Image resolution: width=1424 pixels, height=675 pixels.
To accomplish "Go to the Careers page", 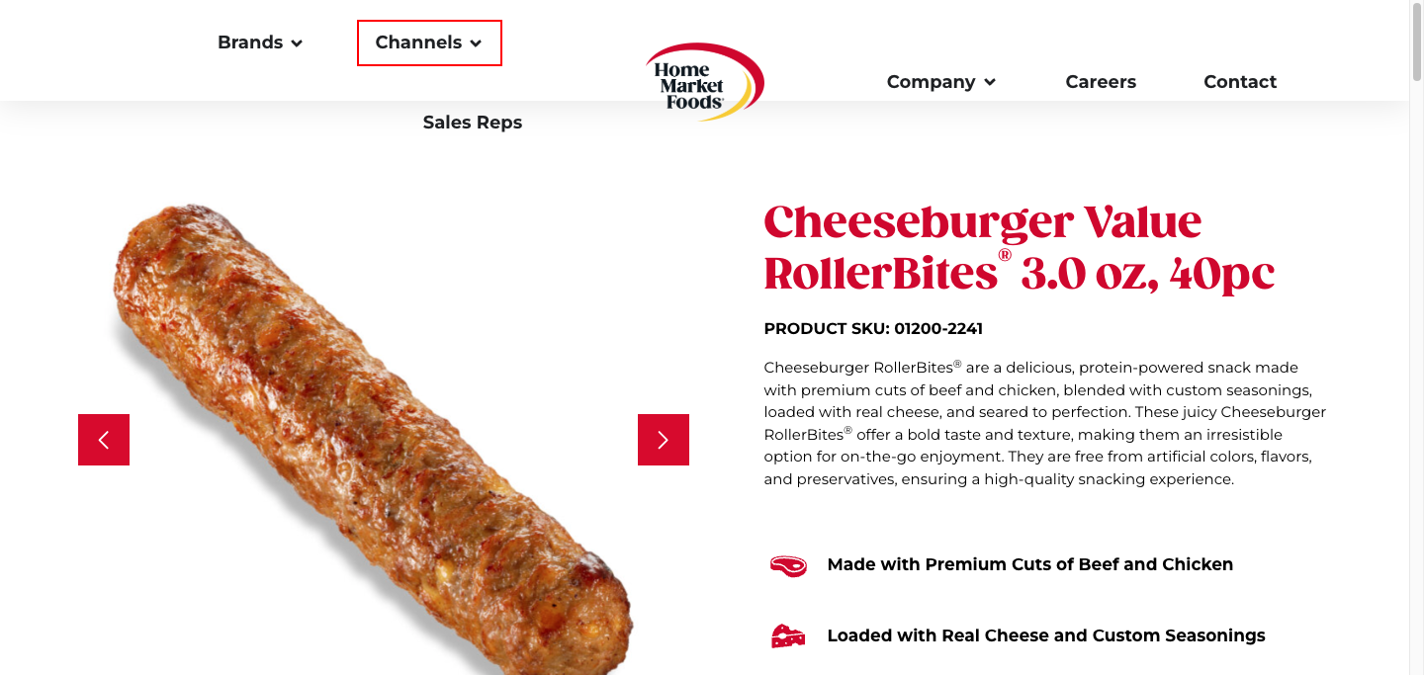I will (1101, 82).
